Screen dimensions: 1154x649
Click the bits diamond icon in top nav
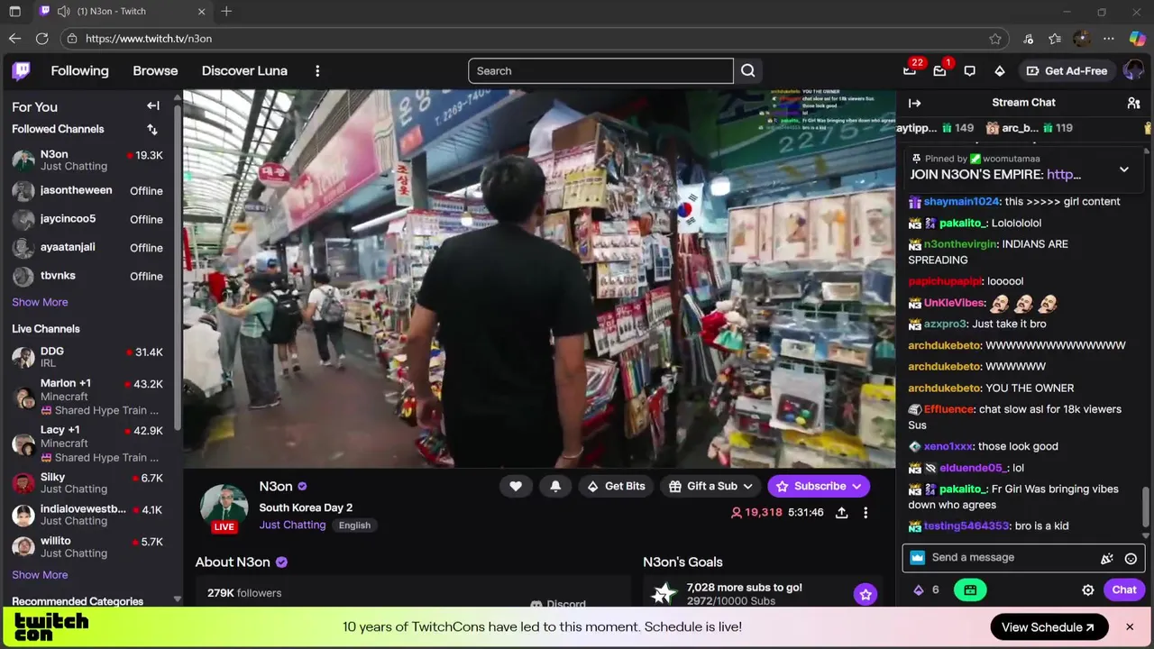click(x=1000, y=71)
